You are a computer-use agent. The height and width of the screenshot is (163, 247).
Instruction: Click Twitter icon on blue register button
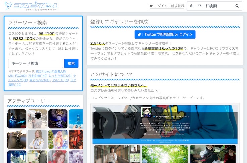click(139, 34)
